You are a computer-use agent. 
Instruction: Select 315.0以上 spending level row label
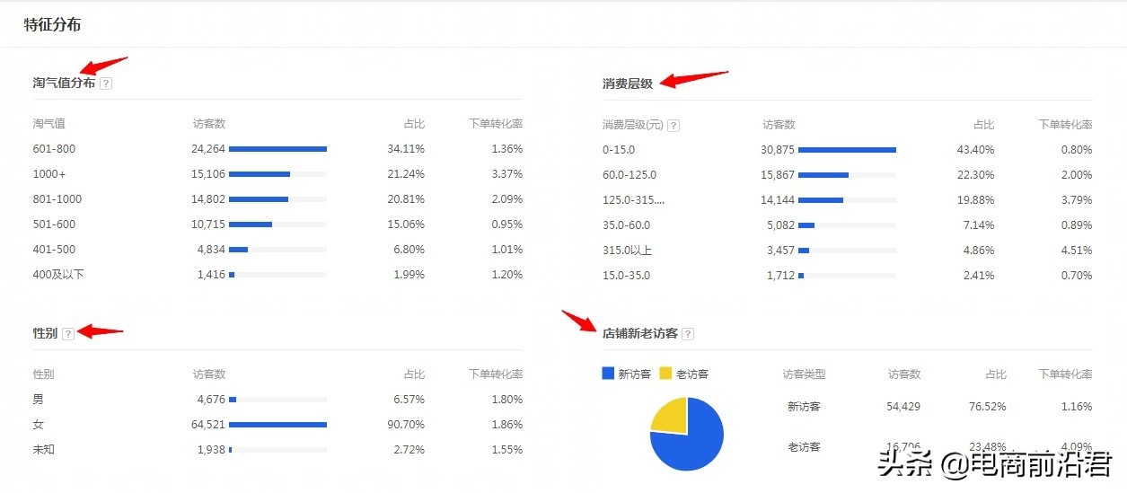pyautogui.click(x=627, y=251)
